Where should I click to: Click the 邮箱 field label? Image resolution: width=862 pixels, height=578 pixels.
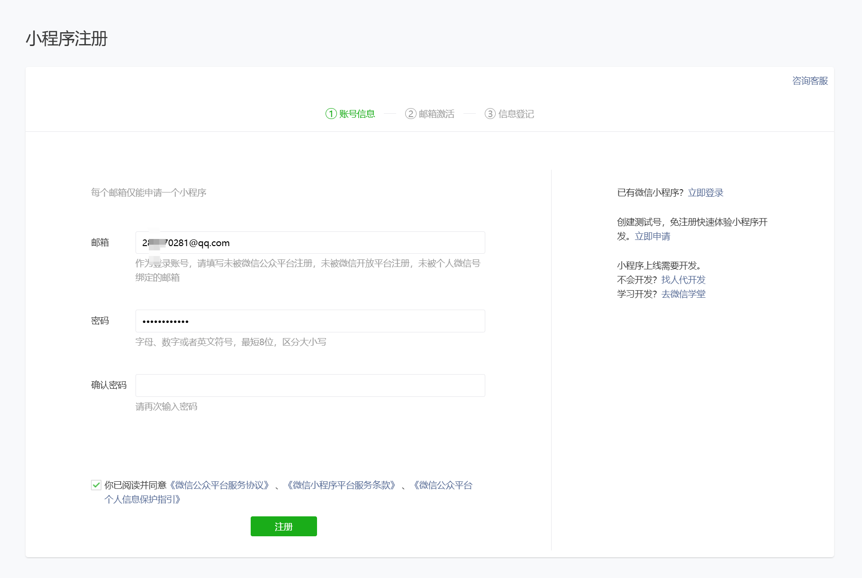[100, 242]
